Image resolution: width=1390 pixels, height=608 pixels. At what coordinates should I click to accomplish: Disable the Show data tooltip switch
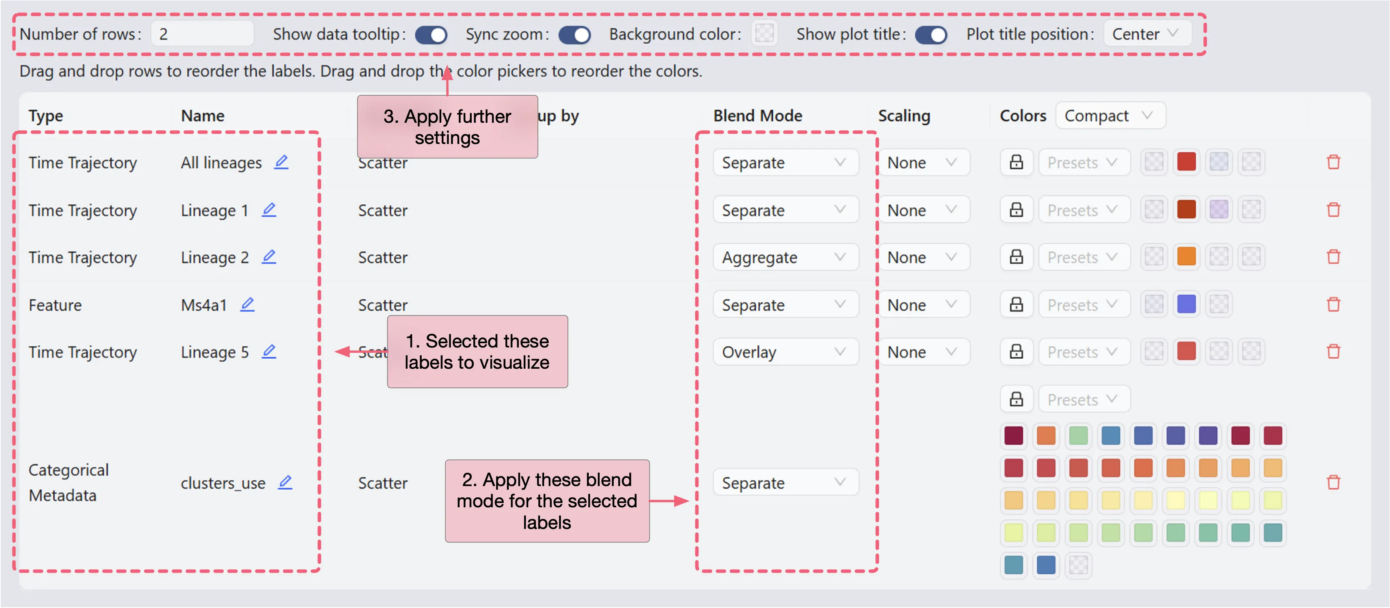[430, 35]
